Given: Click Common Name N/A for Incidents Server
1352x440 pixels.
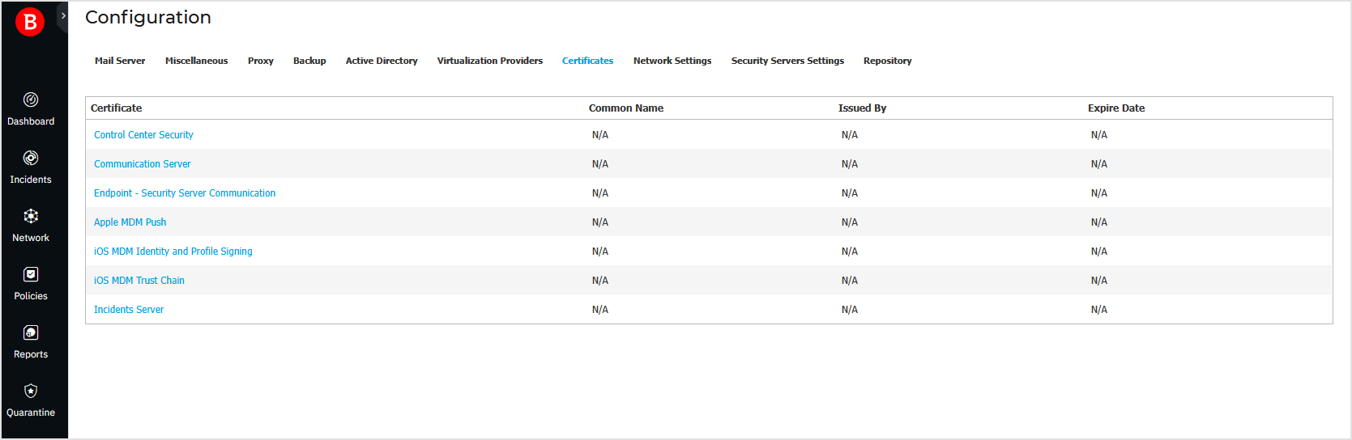Looking at the screenshot, I should (x=600, y=310).
